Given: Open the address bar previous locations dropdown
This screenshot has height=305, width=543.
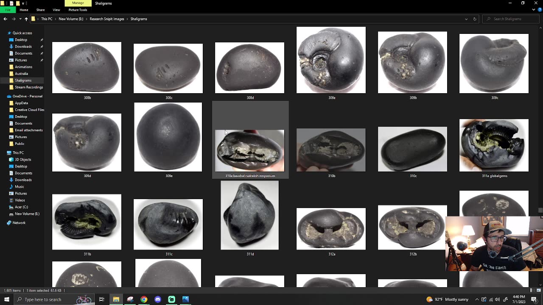Looking at the screenshot, I should point(466,19).
